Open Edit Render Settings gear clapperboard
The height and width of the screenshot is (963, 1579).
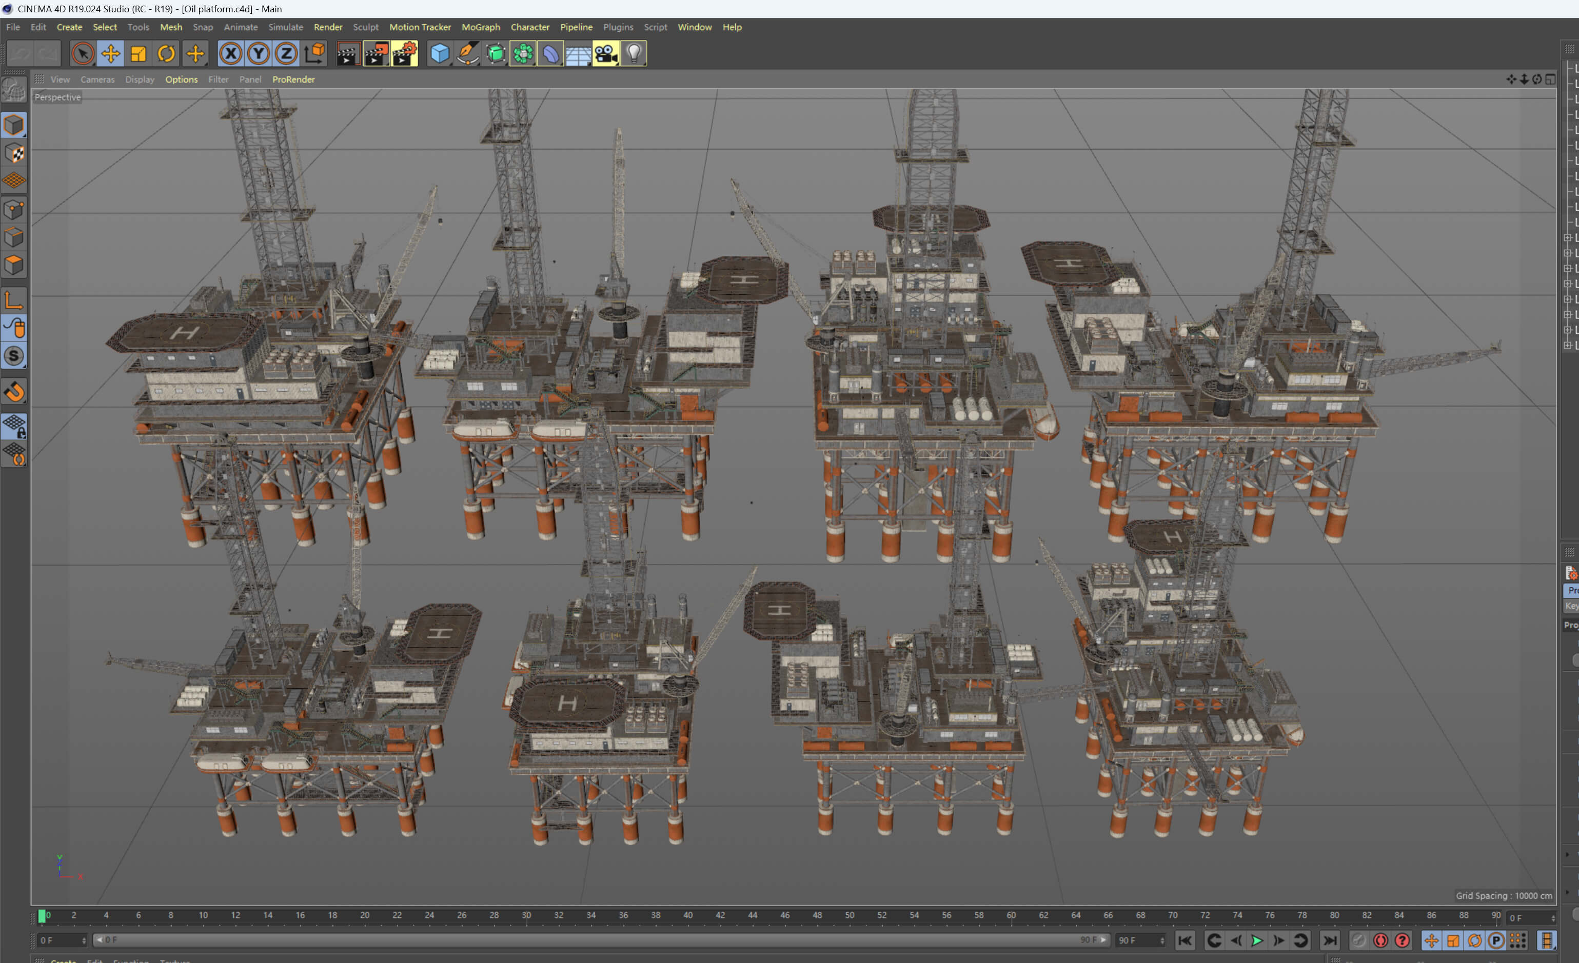404,54
